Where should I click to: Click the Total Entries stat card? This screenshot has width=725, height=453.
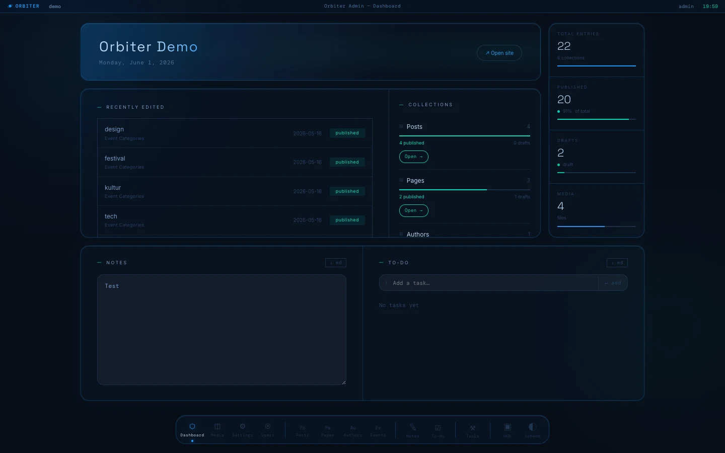tap(597, 50)
